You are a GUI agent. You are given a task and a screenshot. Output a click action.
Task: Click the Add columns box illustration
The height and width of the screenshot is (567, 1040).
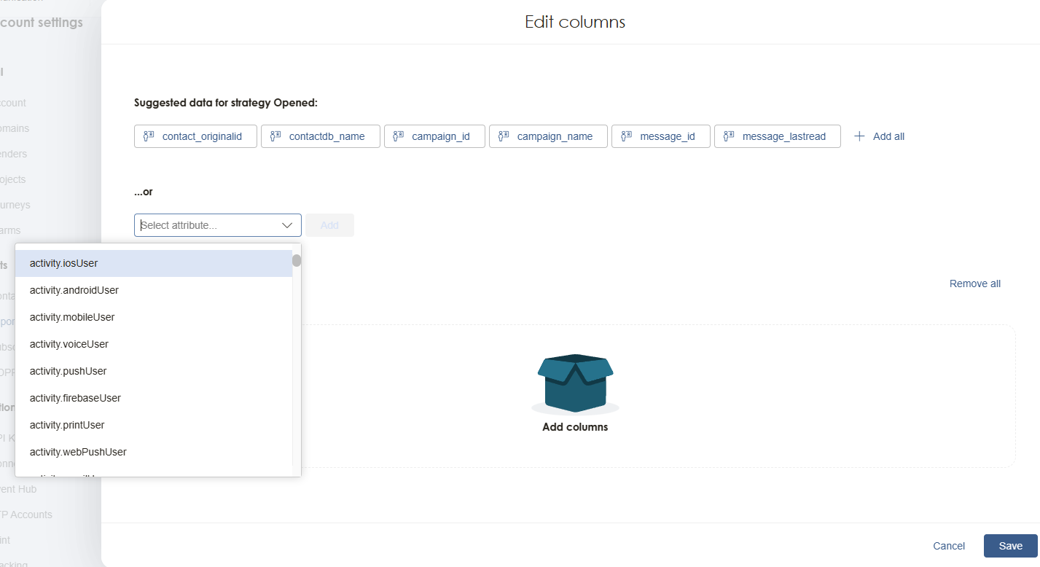(x=575, y=383)
